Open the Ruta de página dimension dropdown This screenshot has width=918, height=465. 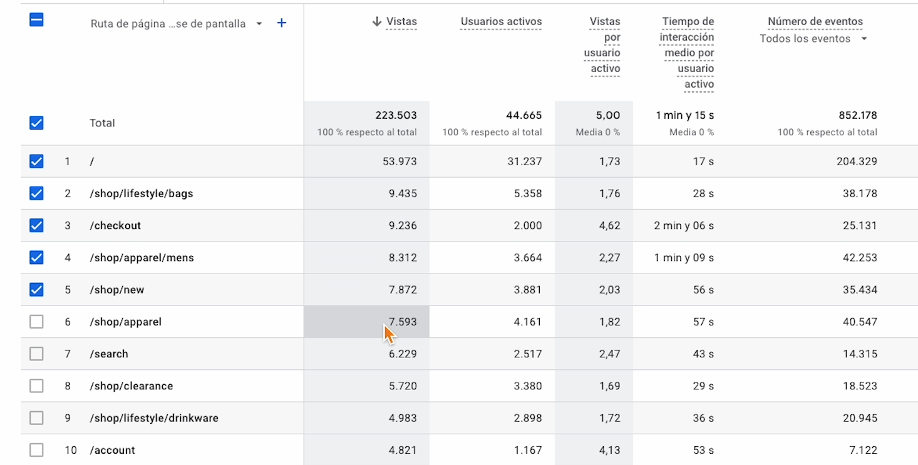259,24
